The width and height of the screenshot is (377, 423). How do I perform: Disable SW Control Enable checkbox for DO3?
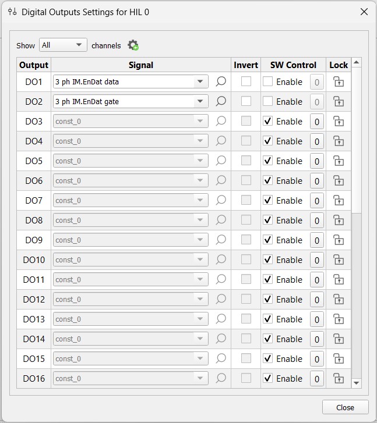(268, 122)
